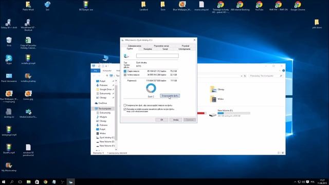Click the disk C usage donut chart
Image resolution: width=329 pixels, height=185 pixels.
pos(151,88)
